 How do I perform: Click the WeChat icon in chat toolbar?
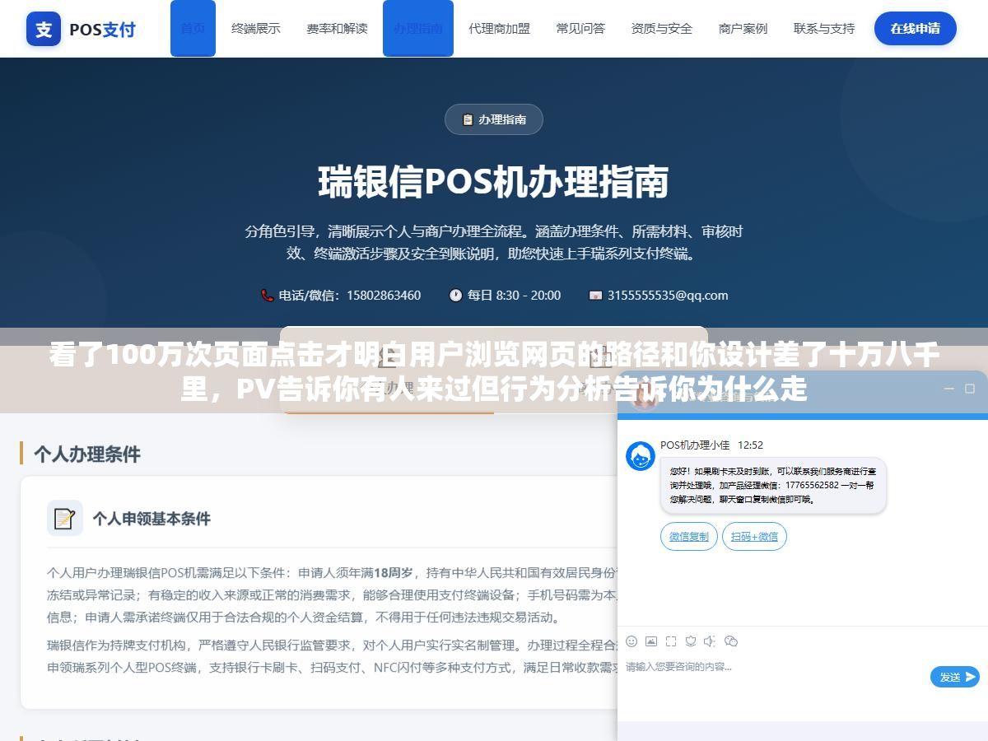(x=731, y=641)
